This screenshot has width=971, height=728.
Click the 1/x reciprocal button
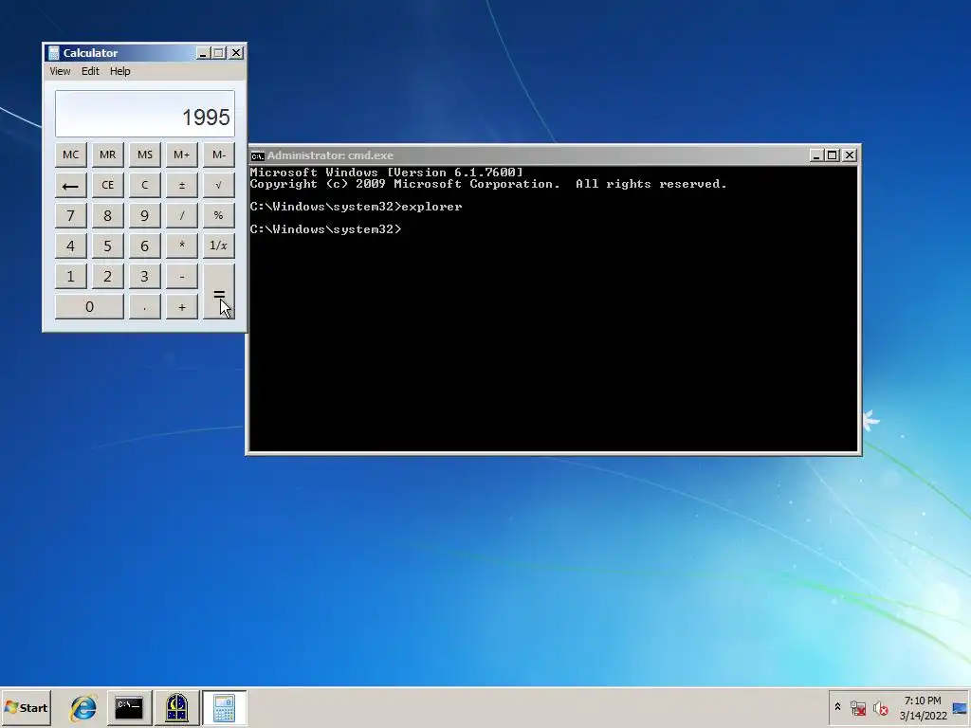tap(219, 246)
